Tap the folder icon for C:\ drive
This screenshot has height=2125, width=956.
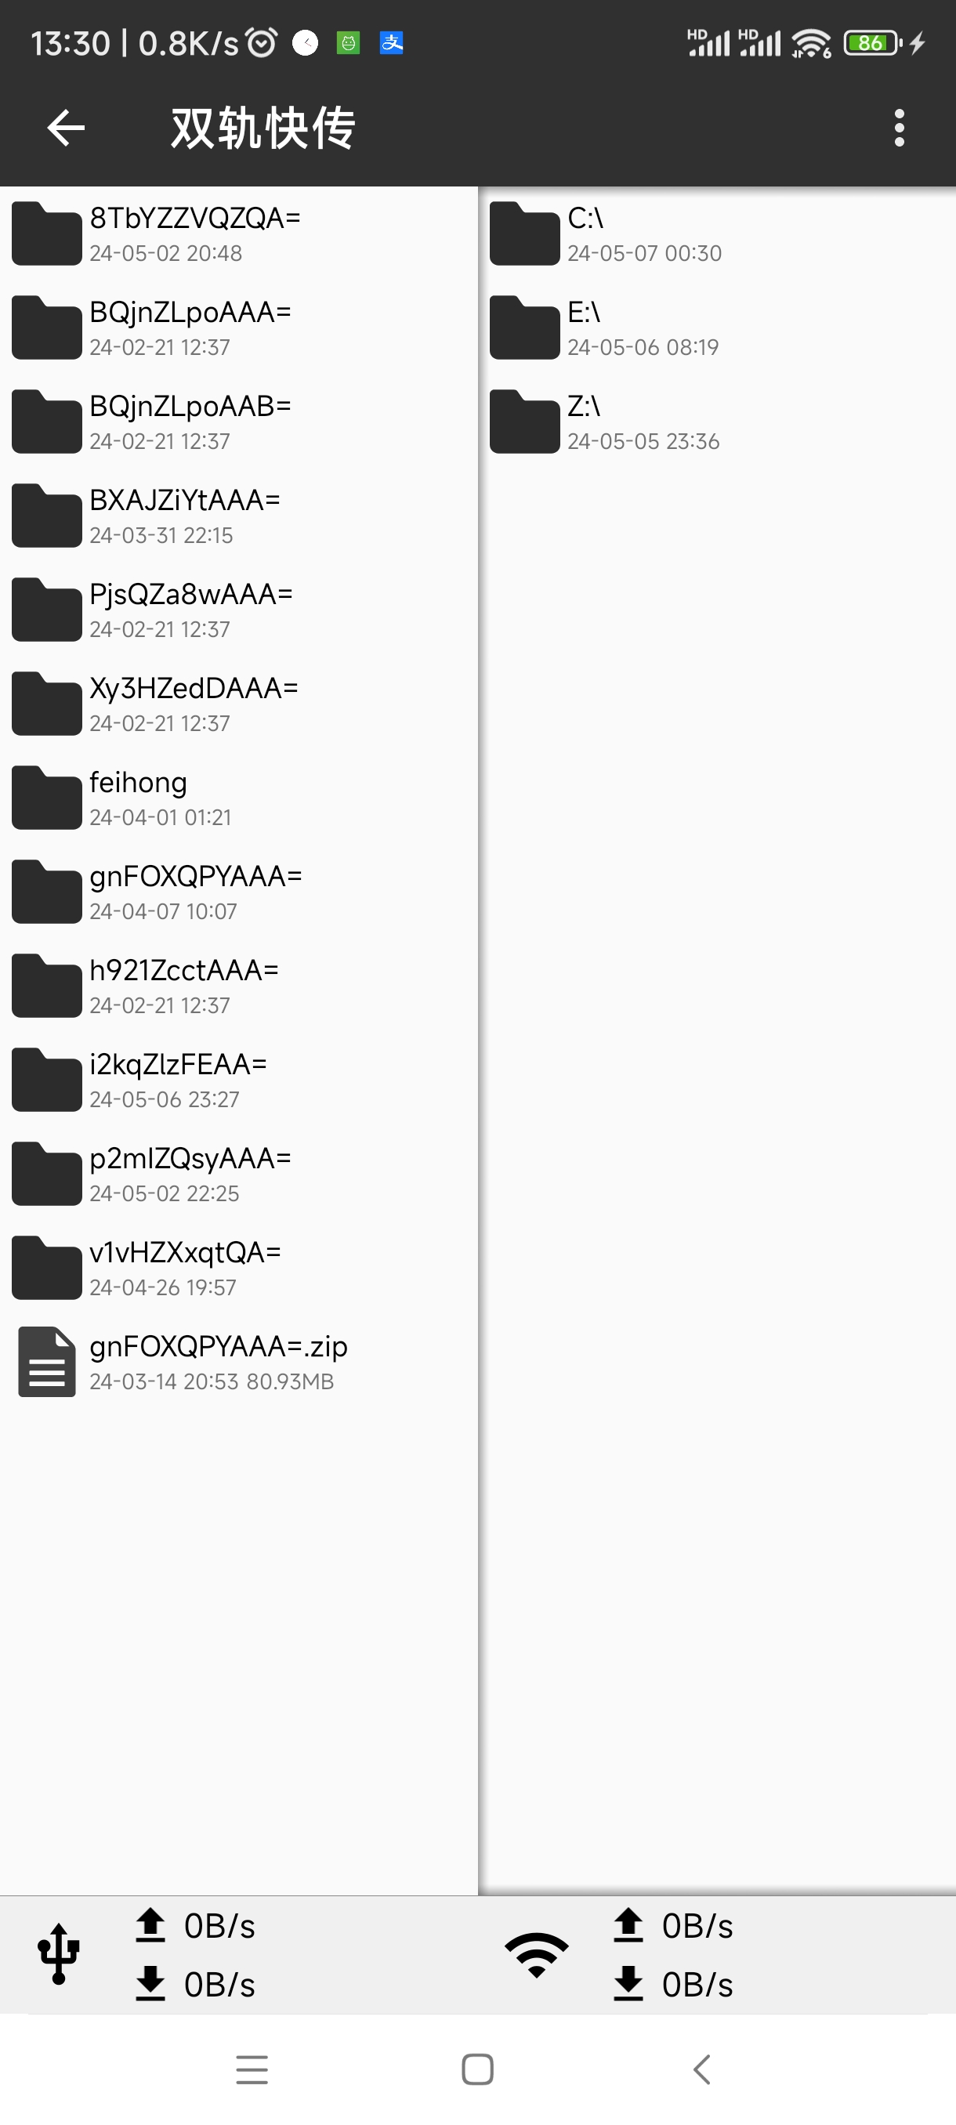click(524, 233)
